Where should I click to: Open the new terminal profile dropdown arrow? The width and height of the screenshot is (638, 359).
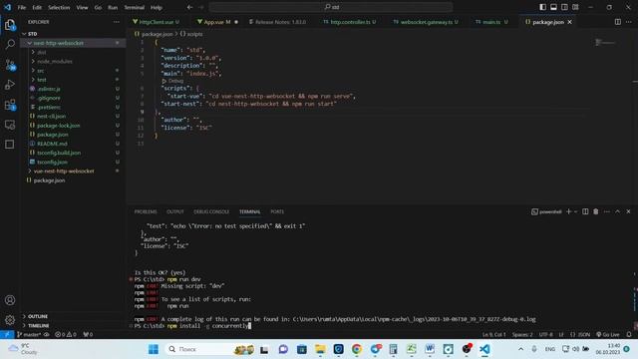[576, 211]
